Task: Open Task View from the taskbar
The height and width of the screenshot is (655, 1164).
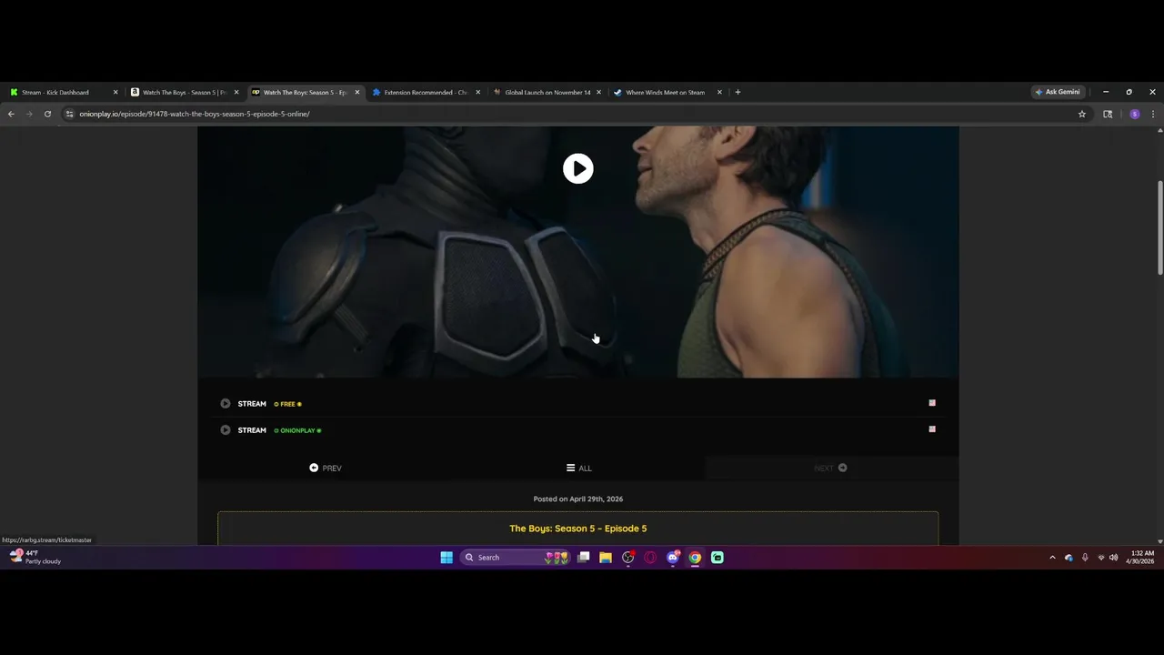Action: click(x=584, y=558)
